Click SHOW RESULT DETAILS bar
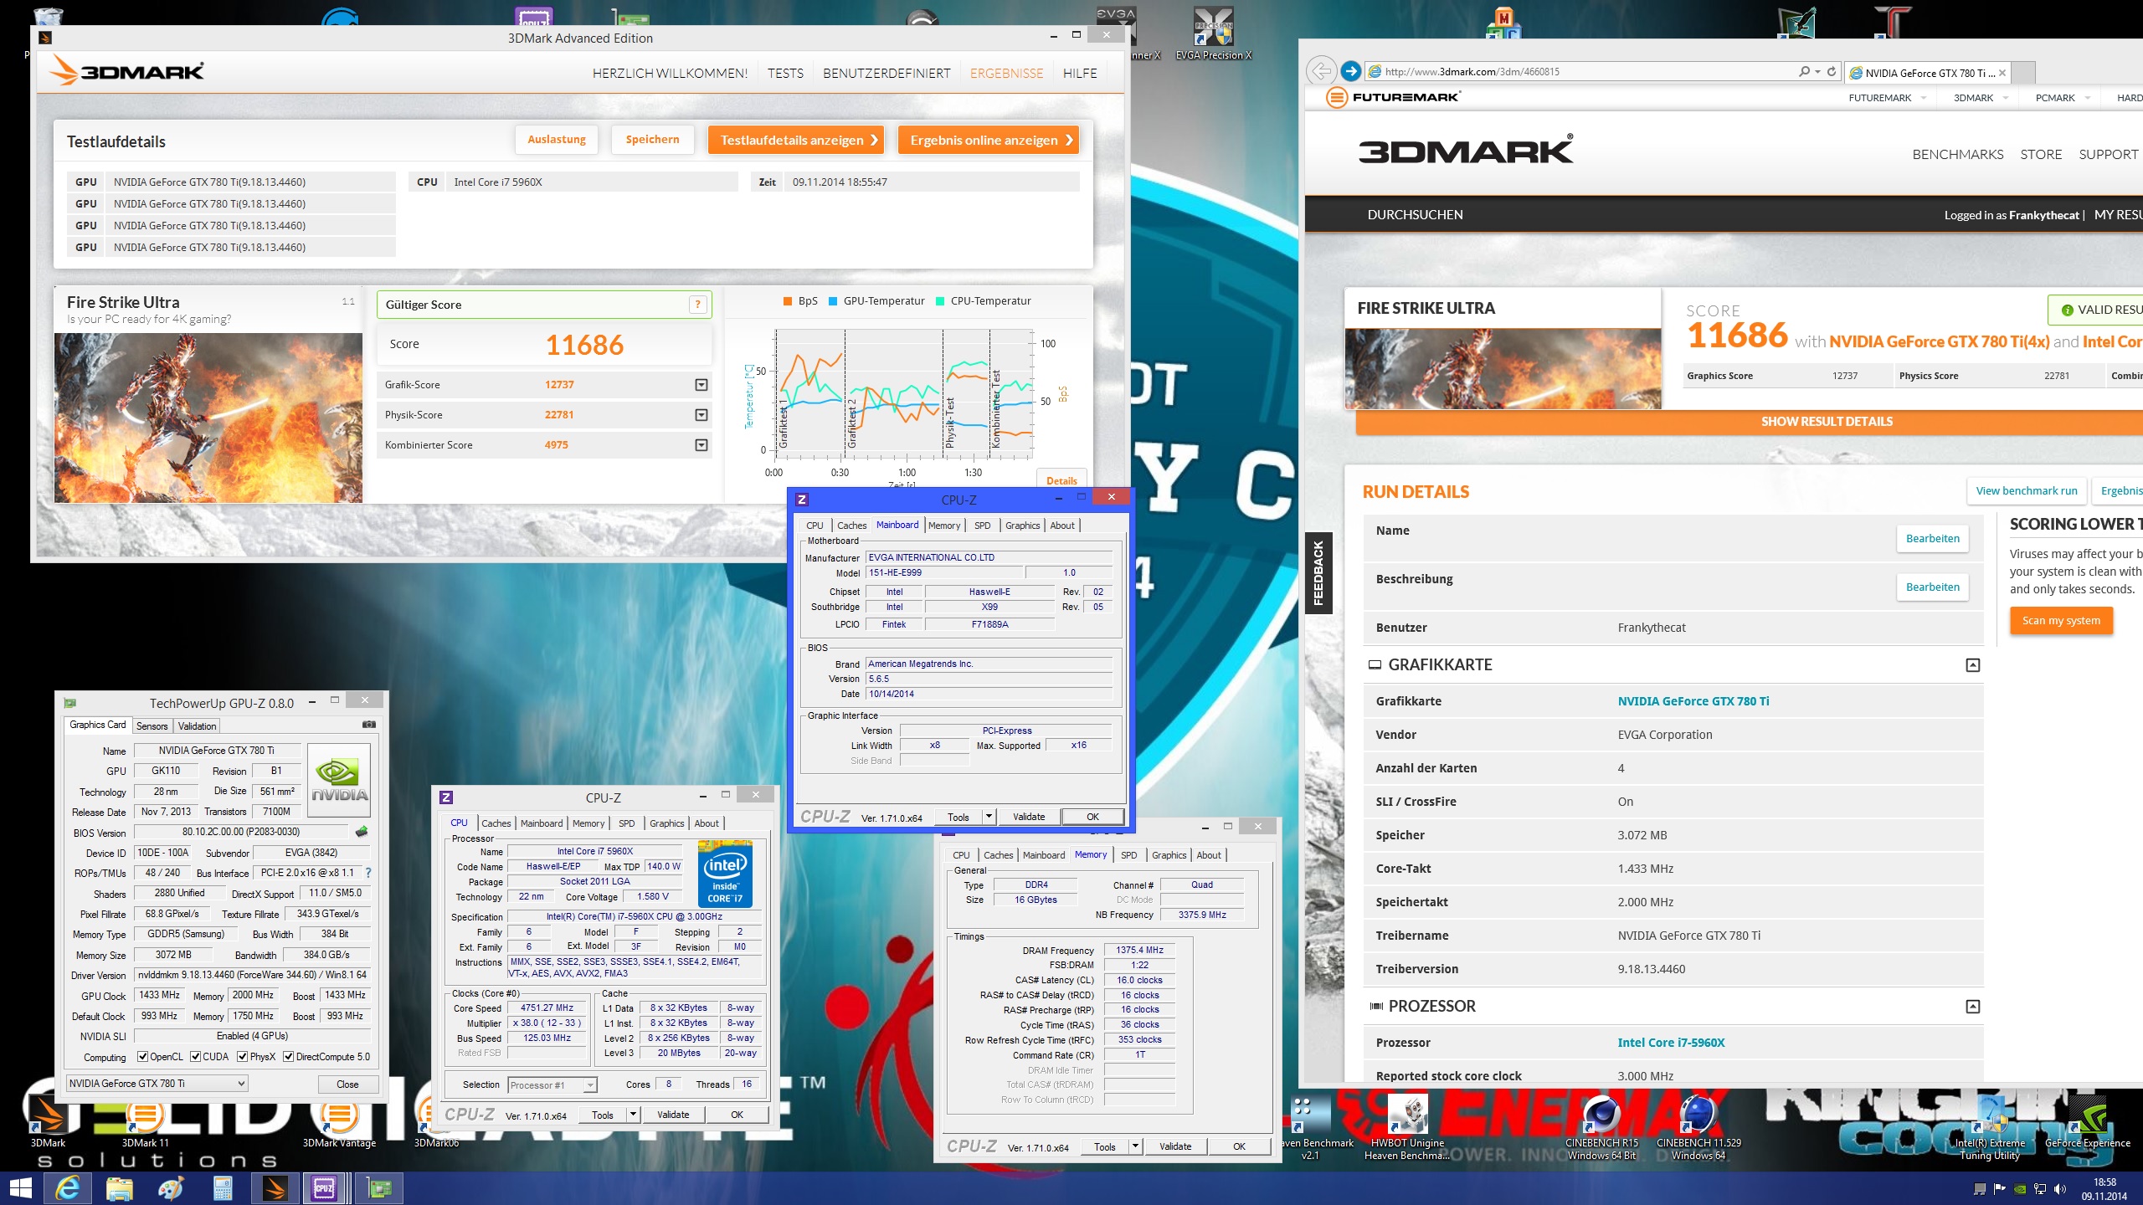The width and height of the screenshot is (2143, 1205). (x=1749, y=422)
